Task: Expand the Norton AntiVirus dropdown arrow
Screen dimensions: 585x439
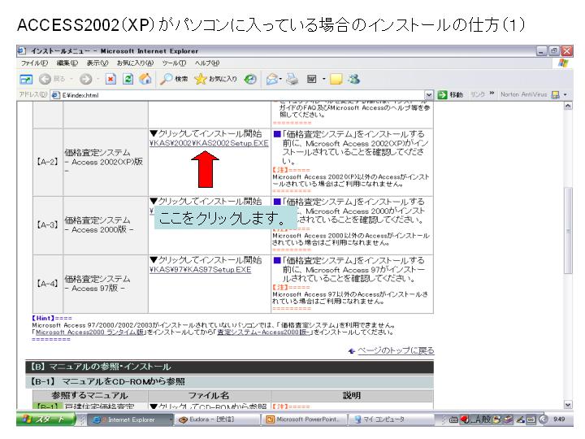Action: tap(565, 95)
